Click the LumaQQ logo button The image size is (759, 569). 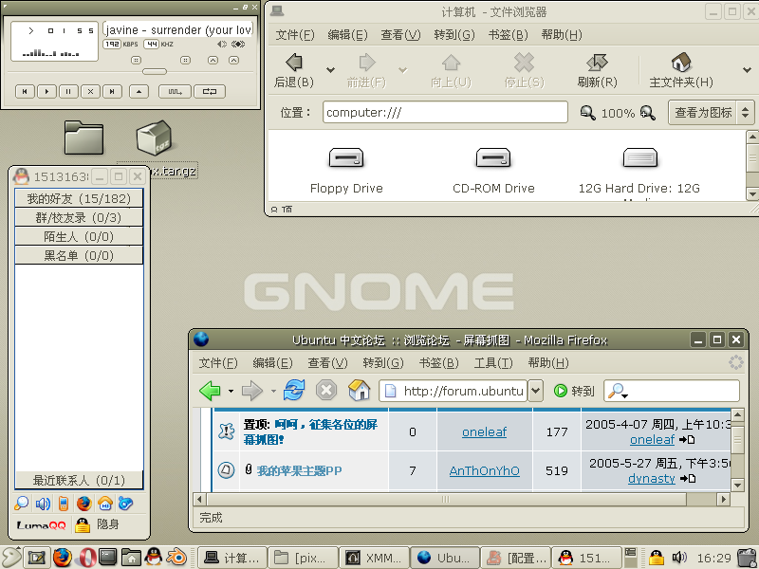[x=41, y=525]
